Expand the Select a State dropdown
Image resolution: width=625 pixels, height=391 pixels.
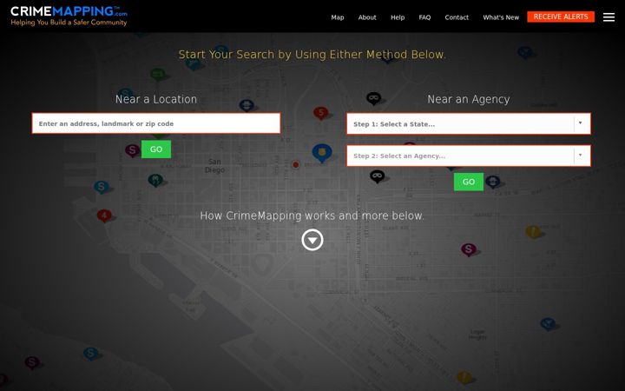469,123
